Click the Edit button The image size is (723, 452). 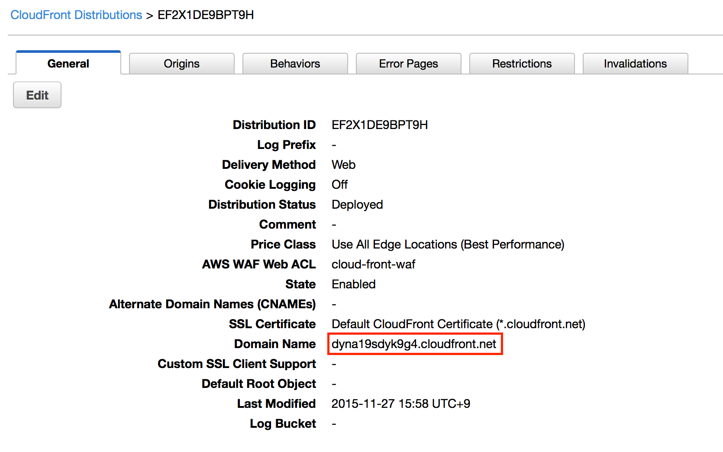point(37,95)
